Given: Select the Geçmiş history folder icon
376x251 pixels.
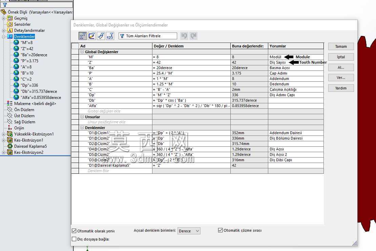Looking at the screenshot, I should (x=10, y=18).
